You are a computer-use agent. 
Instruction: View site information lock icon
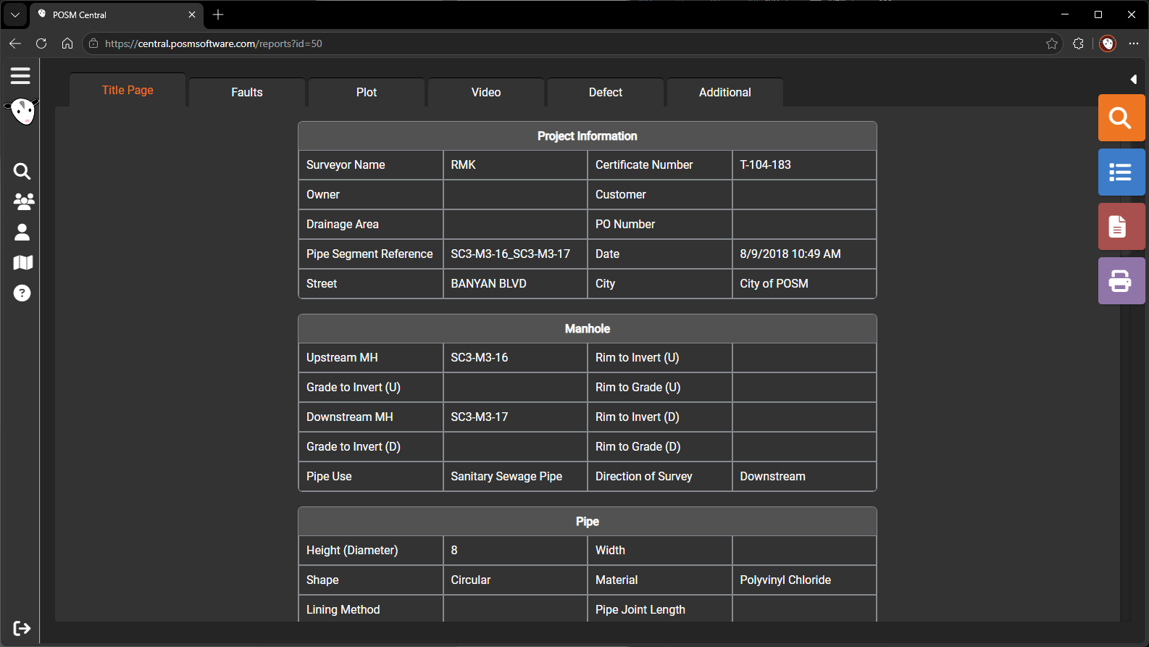point(93,43)
